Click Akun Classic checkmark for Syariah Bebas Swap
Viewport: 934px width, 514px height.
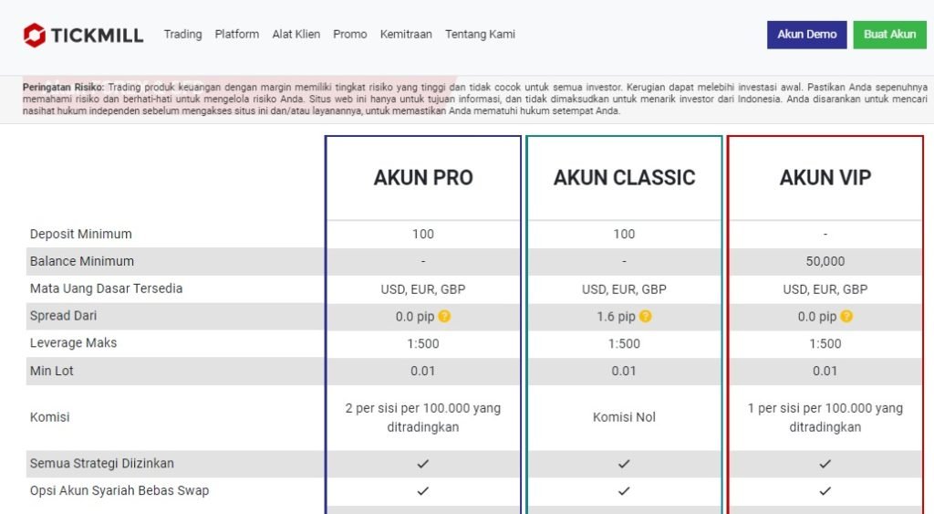(624, 491)
